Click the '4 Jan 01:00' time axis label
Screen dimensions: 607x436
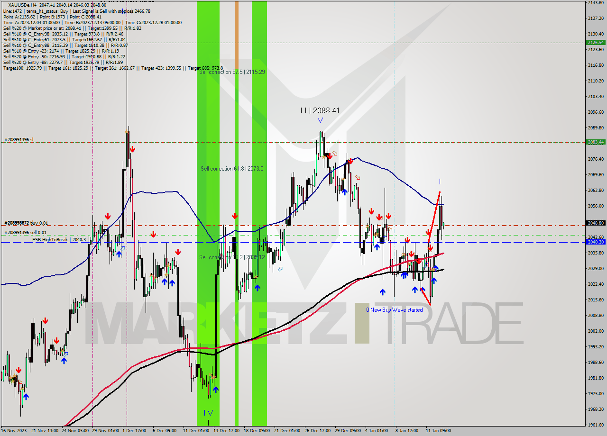377,431
